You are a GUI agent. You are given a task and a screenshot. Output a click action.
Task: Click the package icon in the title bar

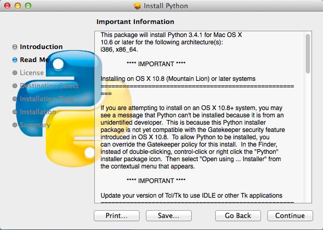(138, 6)
